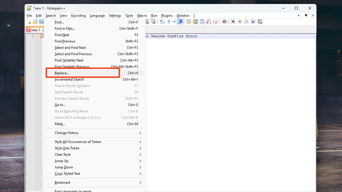Image resolution: width=342 pixels, height=192 pixels.
Task: Select Find (Volatile) Previous entry
Action: pos(95,67)
